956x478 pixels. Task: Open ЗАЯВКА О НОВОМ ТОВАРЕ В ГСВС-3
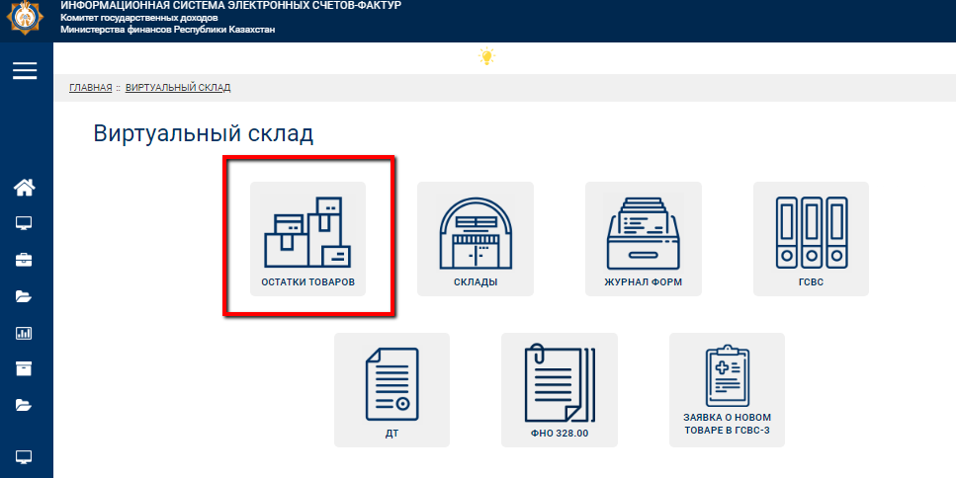[x=727, y=389]
